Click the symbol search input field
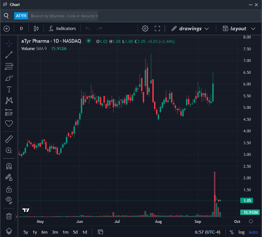Screen dimensions: 262x237 coord(64,16)
